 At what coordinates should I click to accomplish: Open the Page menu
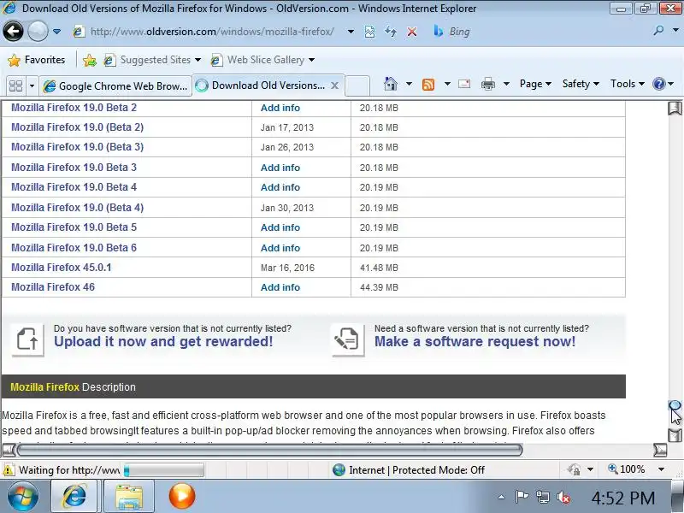click(x=535, y=83)
